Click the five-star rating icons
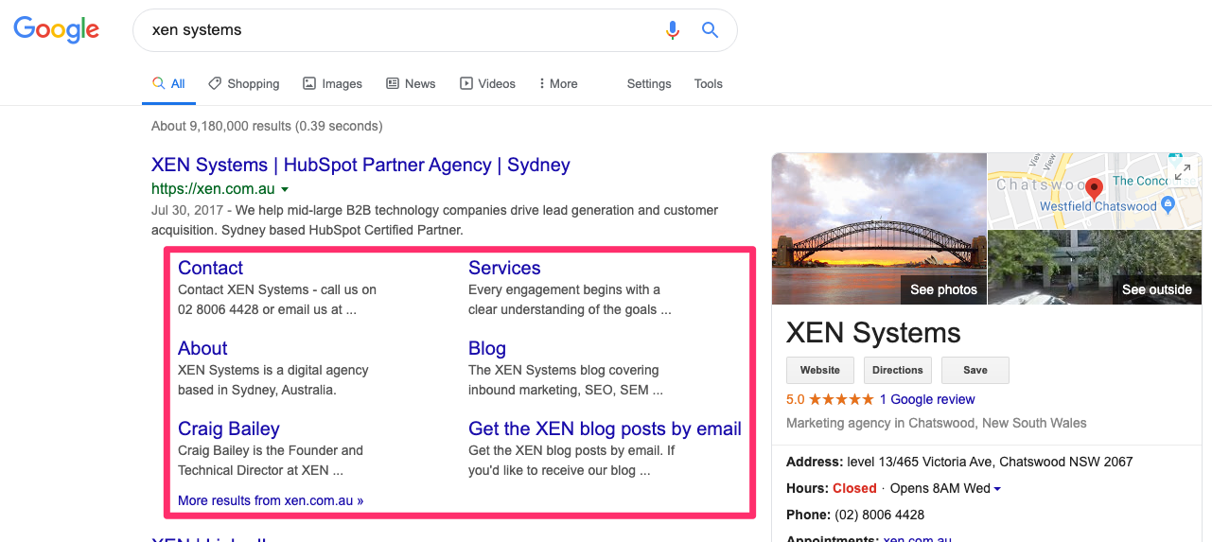 pos(842,399)
